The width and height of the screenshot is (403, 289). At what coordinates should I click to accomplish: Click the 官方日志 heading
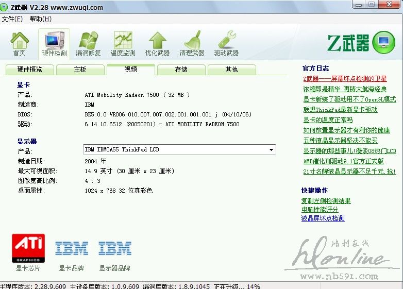[315, 69]
